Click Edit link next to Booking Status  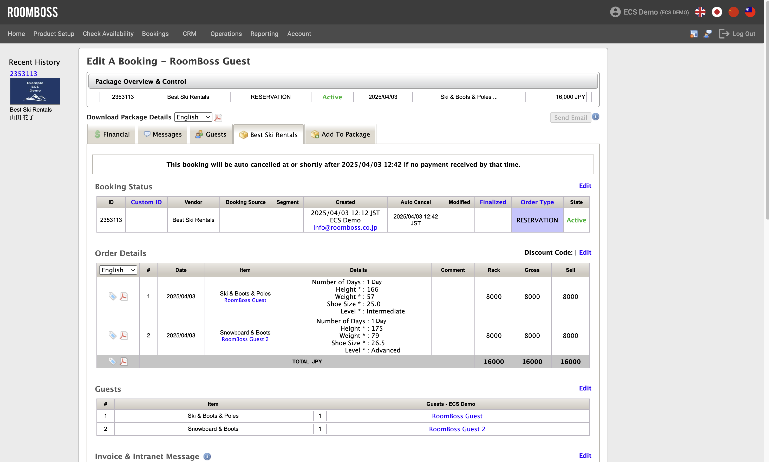(585, 186)
